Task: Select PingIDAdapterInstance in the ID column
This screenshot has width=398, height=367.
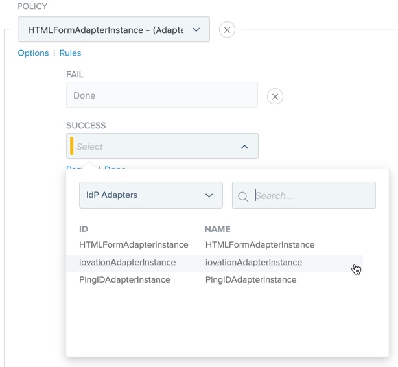Action: point(124,280)
